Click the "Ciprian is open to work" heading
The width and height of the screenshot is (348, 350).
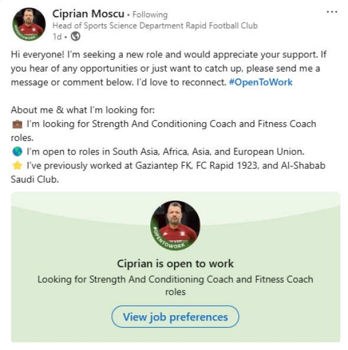click(175, 264)
